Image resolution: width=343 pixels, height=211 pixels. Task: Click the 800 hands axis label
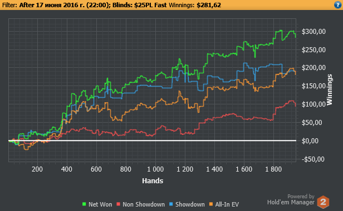pos(126,169)
